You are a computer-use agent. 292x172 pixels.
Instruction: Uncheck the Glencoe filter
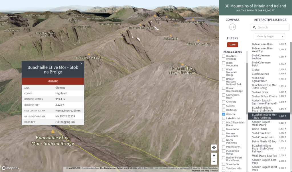click(x=224, y=114)
